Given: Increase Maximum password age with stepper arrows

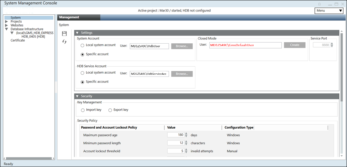Looking at the screenshot, I should (186, 133).
